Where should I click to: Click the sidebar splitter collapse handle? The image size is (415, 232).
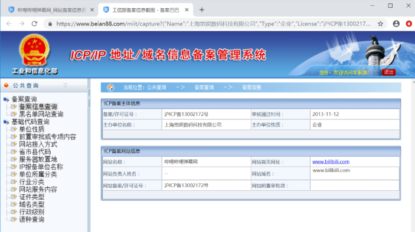(89, 98)
